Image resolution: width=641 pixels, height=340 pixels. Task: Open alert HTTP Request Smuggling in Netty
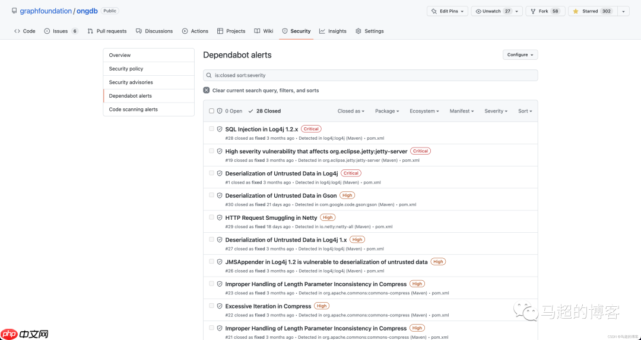271,217
